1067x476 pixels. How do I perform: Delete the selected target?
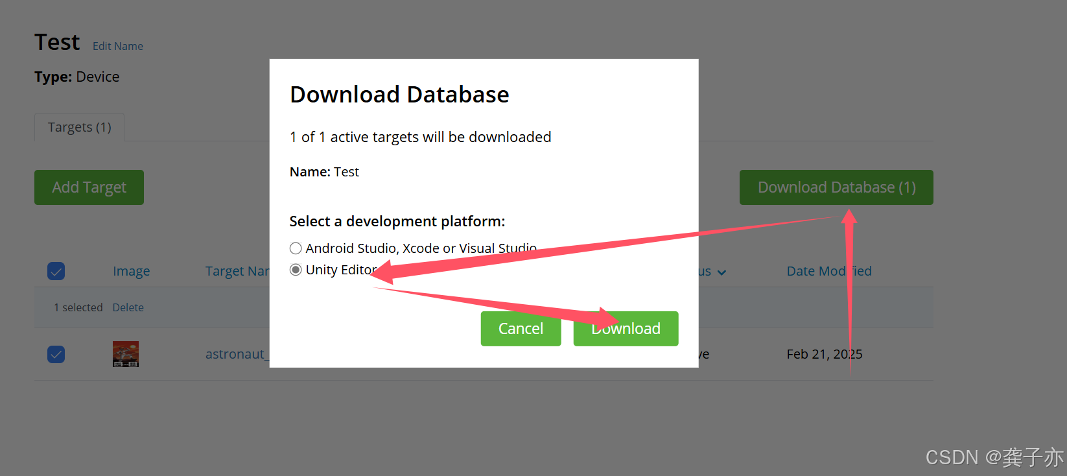(128, 307)
